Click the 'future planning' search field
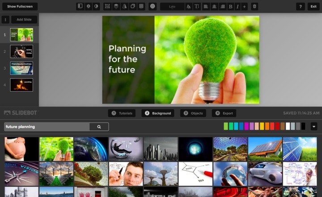Viewport: 322px width, 197px height. 47,126
